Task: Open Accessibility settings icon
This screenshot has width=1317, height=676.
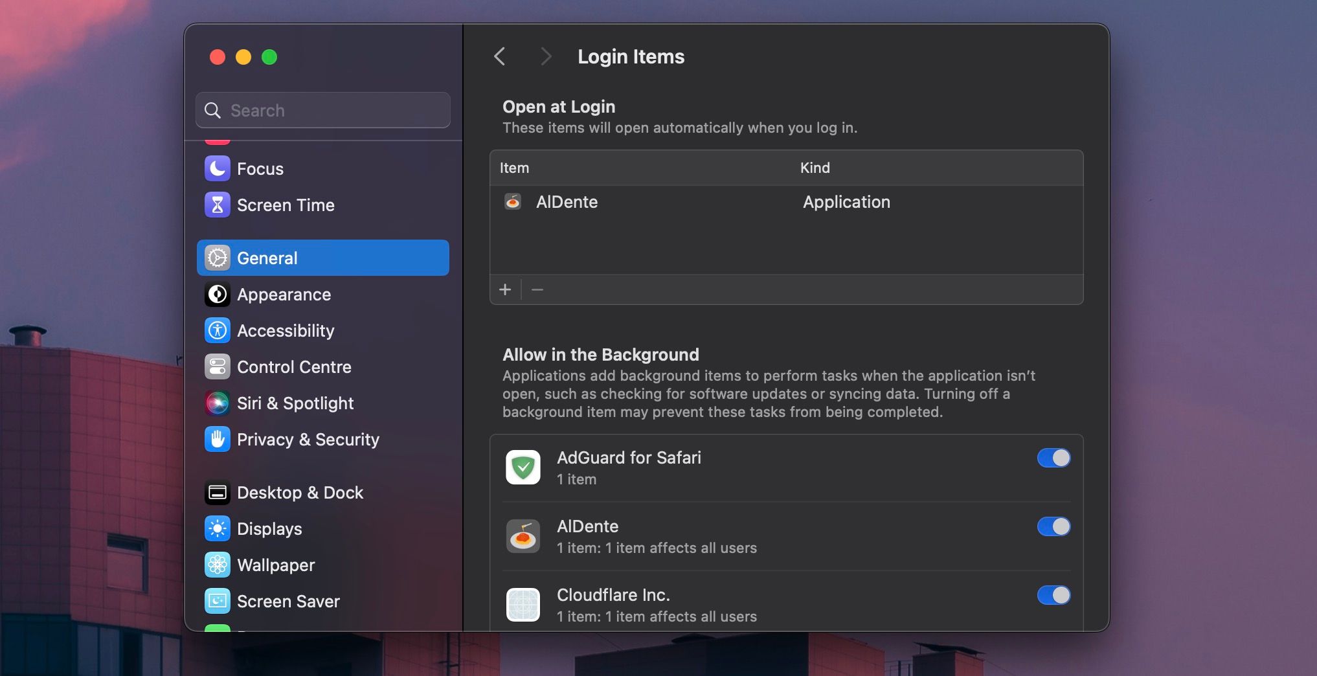Action: pyautogui.click(x=217, y=330)
